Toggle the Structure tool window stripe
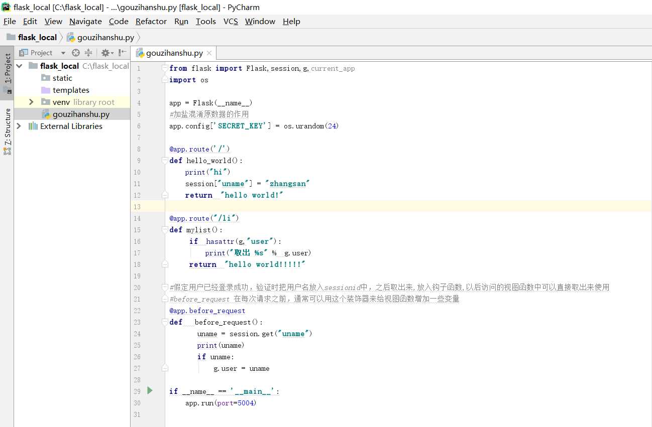Image resolution: width=652 pixels, height=427 pixels. 7,132
